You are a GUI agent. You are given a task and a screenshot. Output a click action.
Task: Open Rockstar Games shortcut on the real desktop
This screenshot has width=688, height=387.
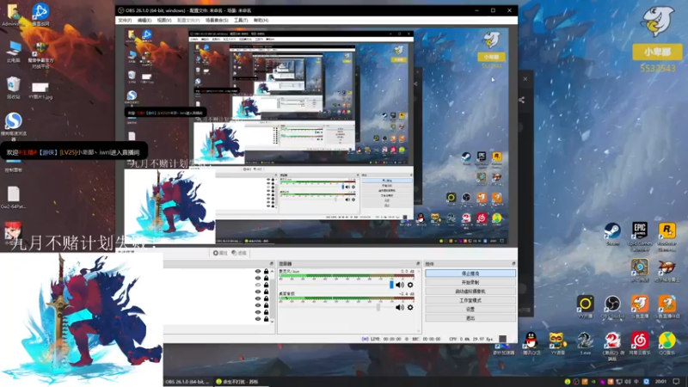[667, 236]
